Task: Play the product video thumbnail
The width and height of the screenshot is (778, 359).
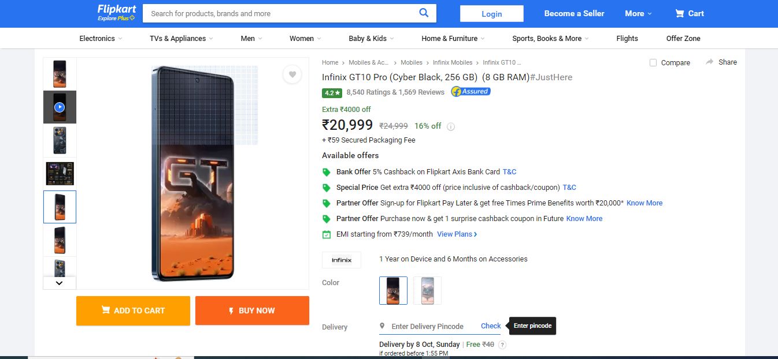Action: [60, 107]
